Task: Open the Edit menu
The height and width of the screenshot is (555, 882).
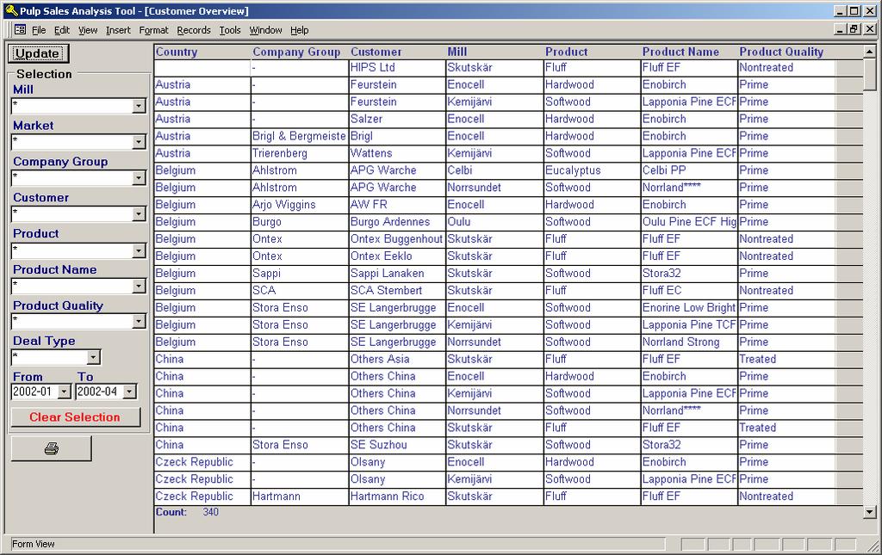Action: click(62, 30)
